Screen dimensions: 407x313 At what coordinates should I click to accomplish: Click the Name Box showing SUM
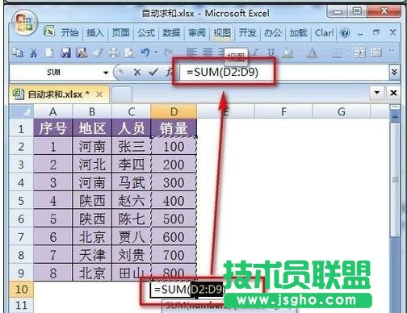[55, 73]
